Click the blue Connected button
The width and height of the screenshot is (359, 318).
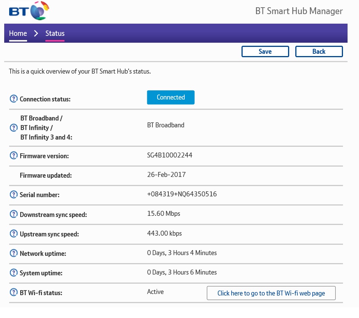[171, 97]
